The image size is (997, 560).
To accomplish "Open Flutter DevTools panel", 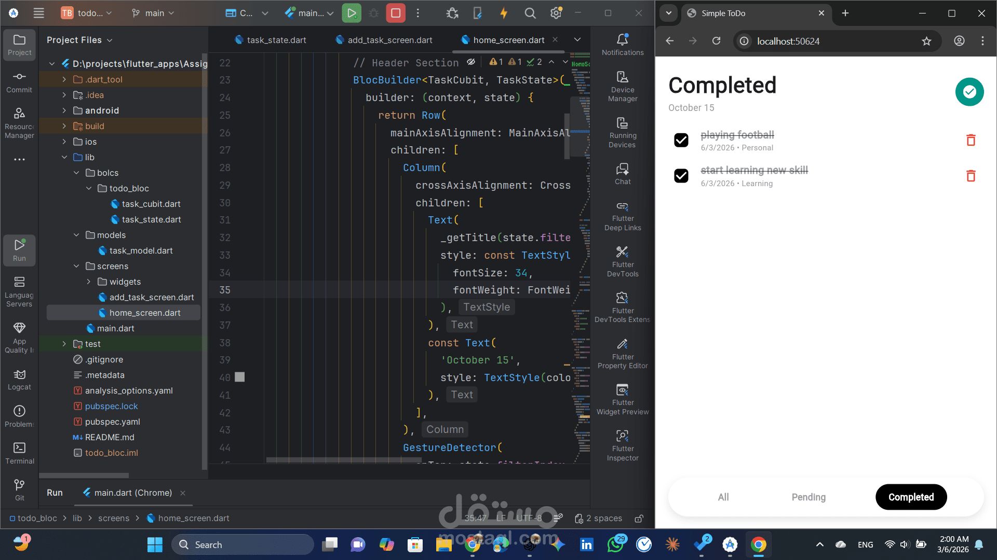I will (x=622, y=261).
